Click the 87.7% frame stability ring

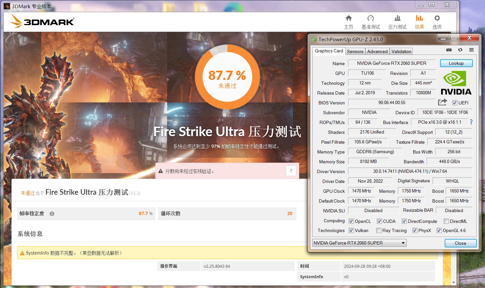(x=227, y=77)
